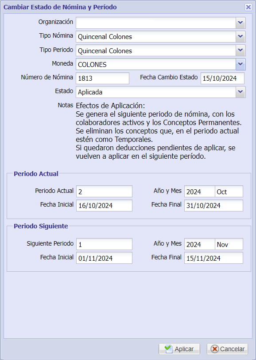Close the Cambiar Estado de Nómina dialog

[248, 7]
